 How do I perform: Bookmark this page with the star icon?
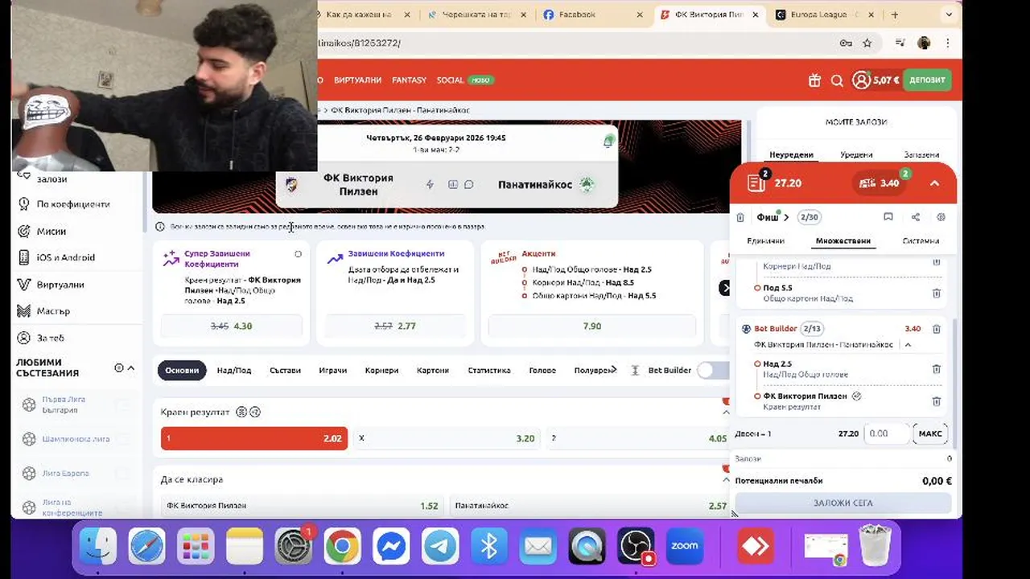pyautogui.click(x=867, y=43)
